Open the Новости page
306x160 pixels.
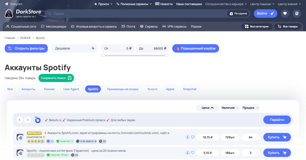pyautogui.click(x=164, y=4)
